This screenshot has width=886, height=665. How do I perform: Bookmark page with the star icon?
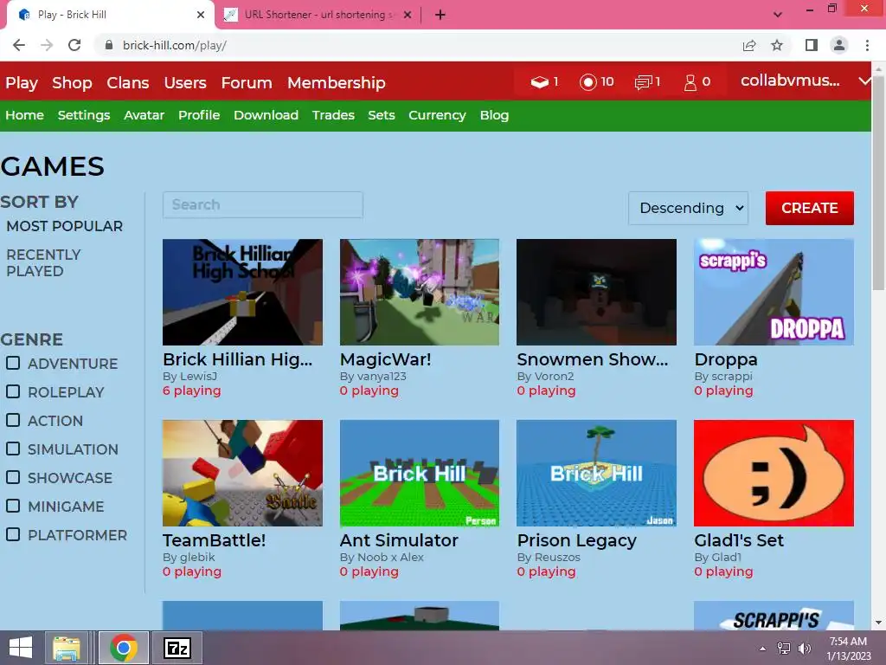(x=777, y=45)
